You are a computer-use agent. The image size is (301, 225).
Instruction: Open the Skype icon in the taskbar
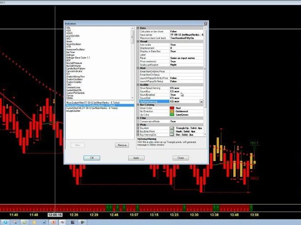[5, 222]
